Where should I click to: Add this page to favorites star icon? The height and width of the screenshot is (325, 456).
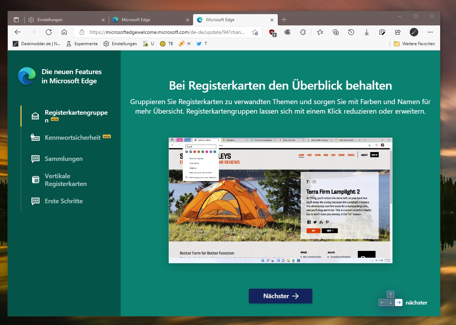[255, 32]
